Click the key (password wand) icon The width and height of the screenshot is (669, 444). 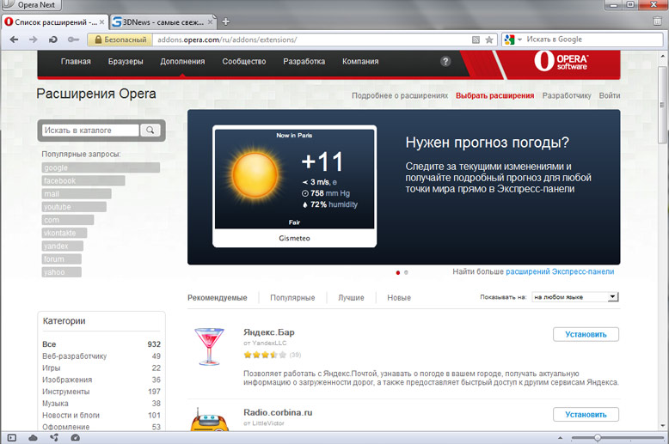(73, 40)
